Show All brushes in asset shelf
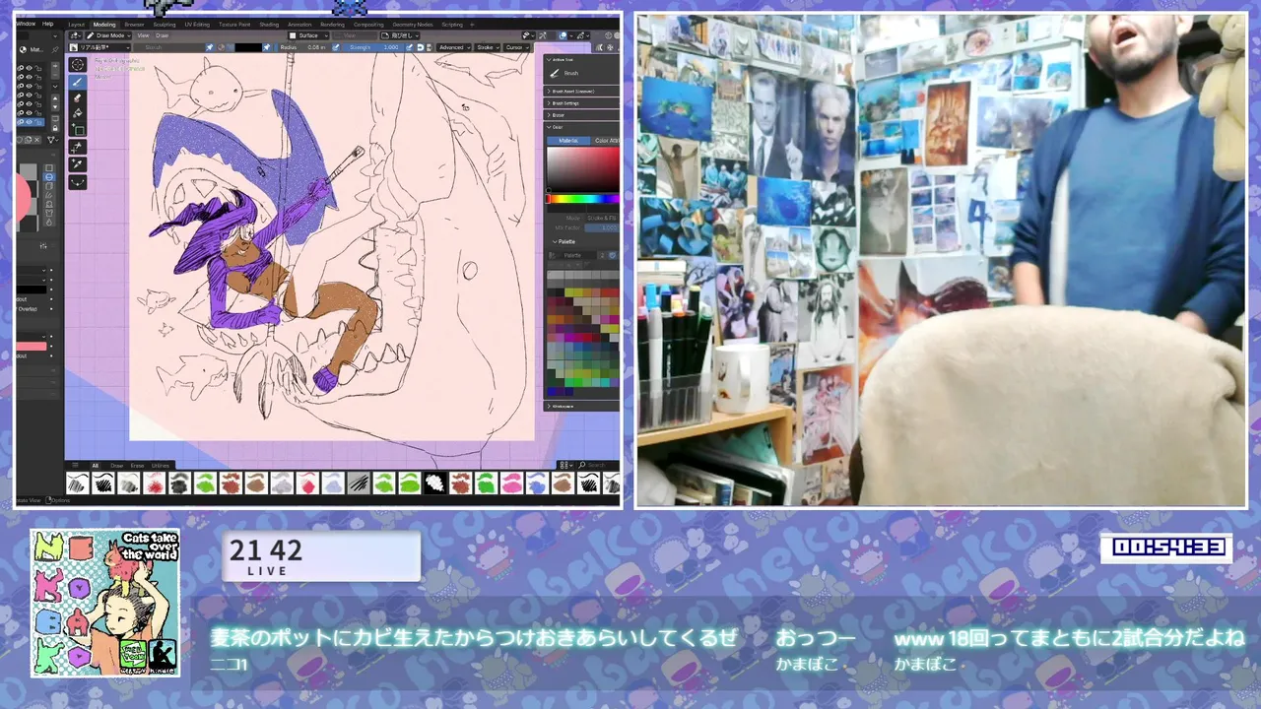This screenshot has height=709, width=1261. [96, 465]
